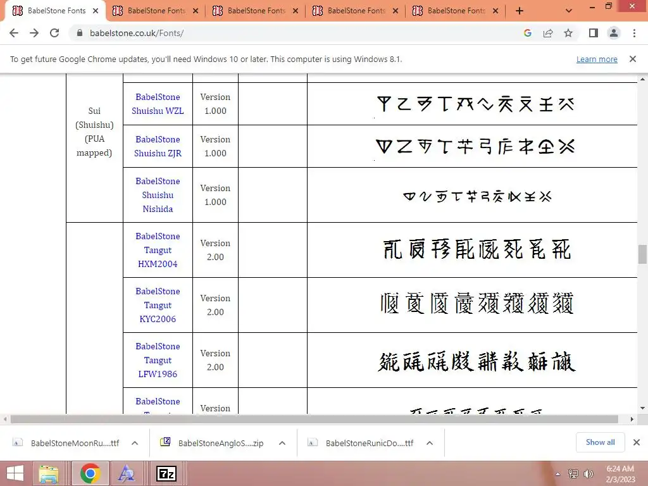Close the third BabelStone Fonts tab
648x486 pixels.
[x=296, y=11]
